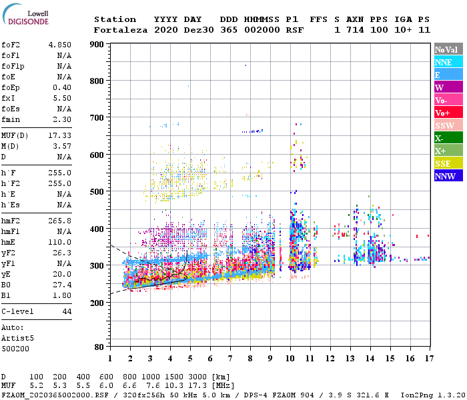Click the 900 km height axis label

tap(97, 45)
